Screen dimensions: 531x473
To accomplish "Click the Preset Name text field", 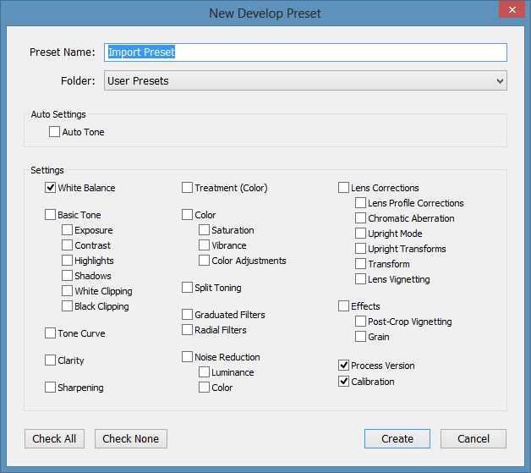I will pos(305,52).
